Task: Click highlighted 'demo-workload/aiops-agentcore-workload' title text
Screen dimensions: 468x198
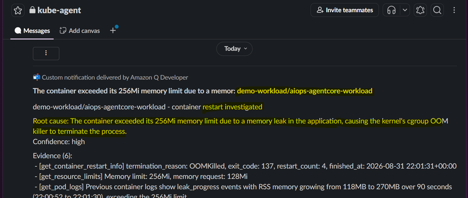Action: tap(305, 91)
